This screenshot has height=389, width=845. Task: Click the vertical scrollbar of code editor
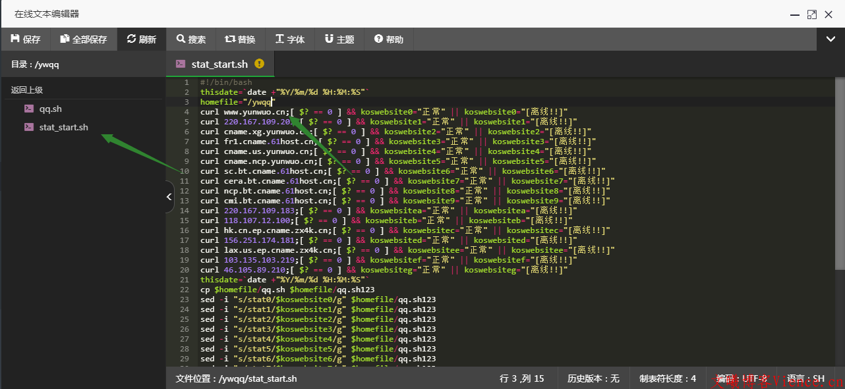coord(840,171)
